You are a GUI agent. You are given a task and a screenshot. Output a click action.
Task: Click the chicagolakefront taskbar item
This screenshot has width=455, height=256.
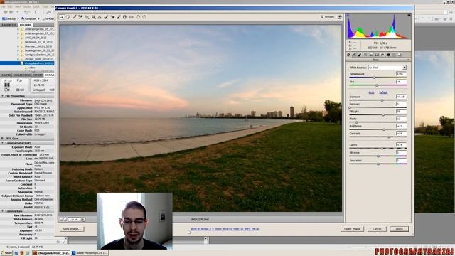tap(51, 253)
